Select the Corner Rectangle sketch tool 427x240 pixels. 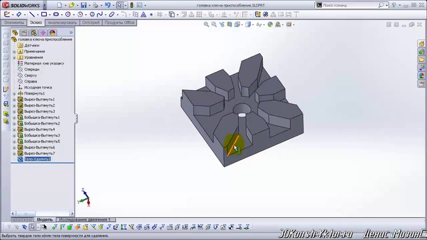[x=44, y=15]
